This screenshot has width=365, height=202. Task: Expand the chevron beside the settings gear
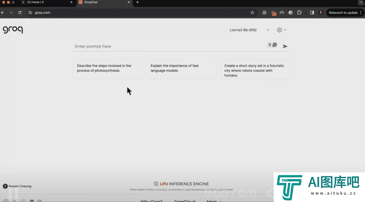285,30
